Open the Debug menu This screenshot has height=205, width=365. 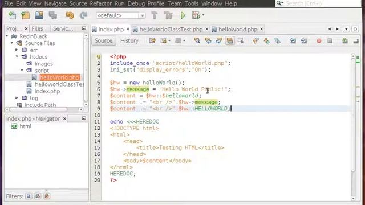(136, 3)
